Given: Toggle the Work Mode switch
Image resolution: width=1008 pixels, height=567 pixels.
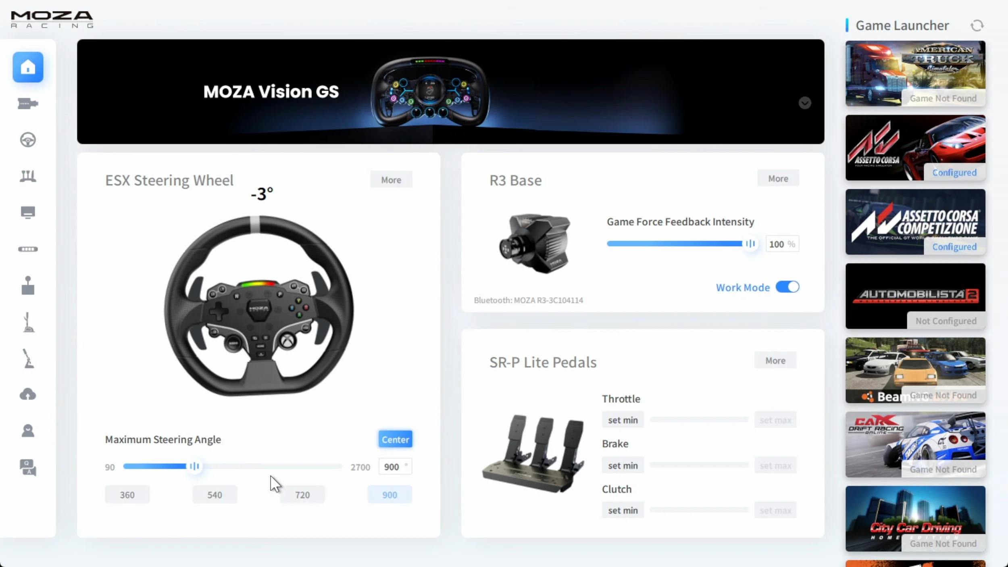Looking at the screenshot, I should 787,287.
